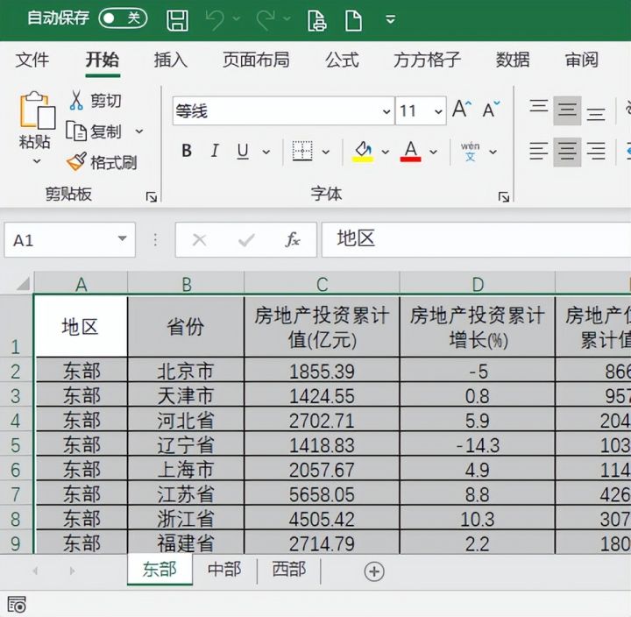This screenshot has height=617, width=631.
Task: Open the Name Box dropdown arrow
Action: point(123,239)
